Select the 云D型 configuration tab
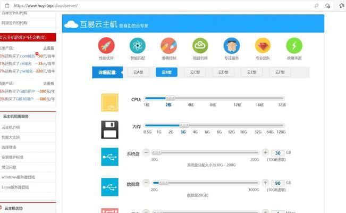Screen dimensions: 346x213 click(223, 72)
